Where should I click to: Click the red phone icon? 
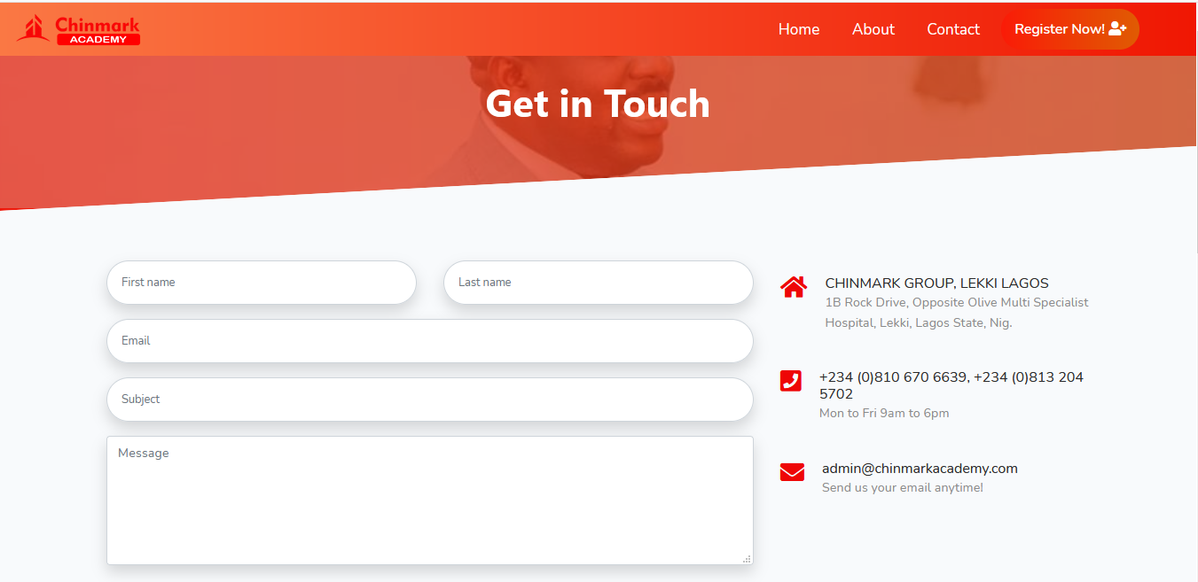791,381
